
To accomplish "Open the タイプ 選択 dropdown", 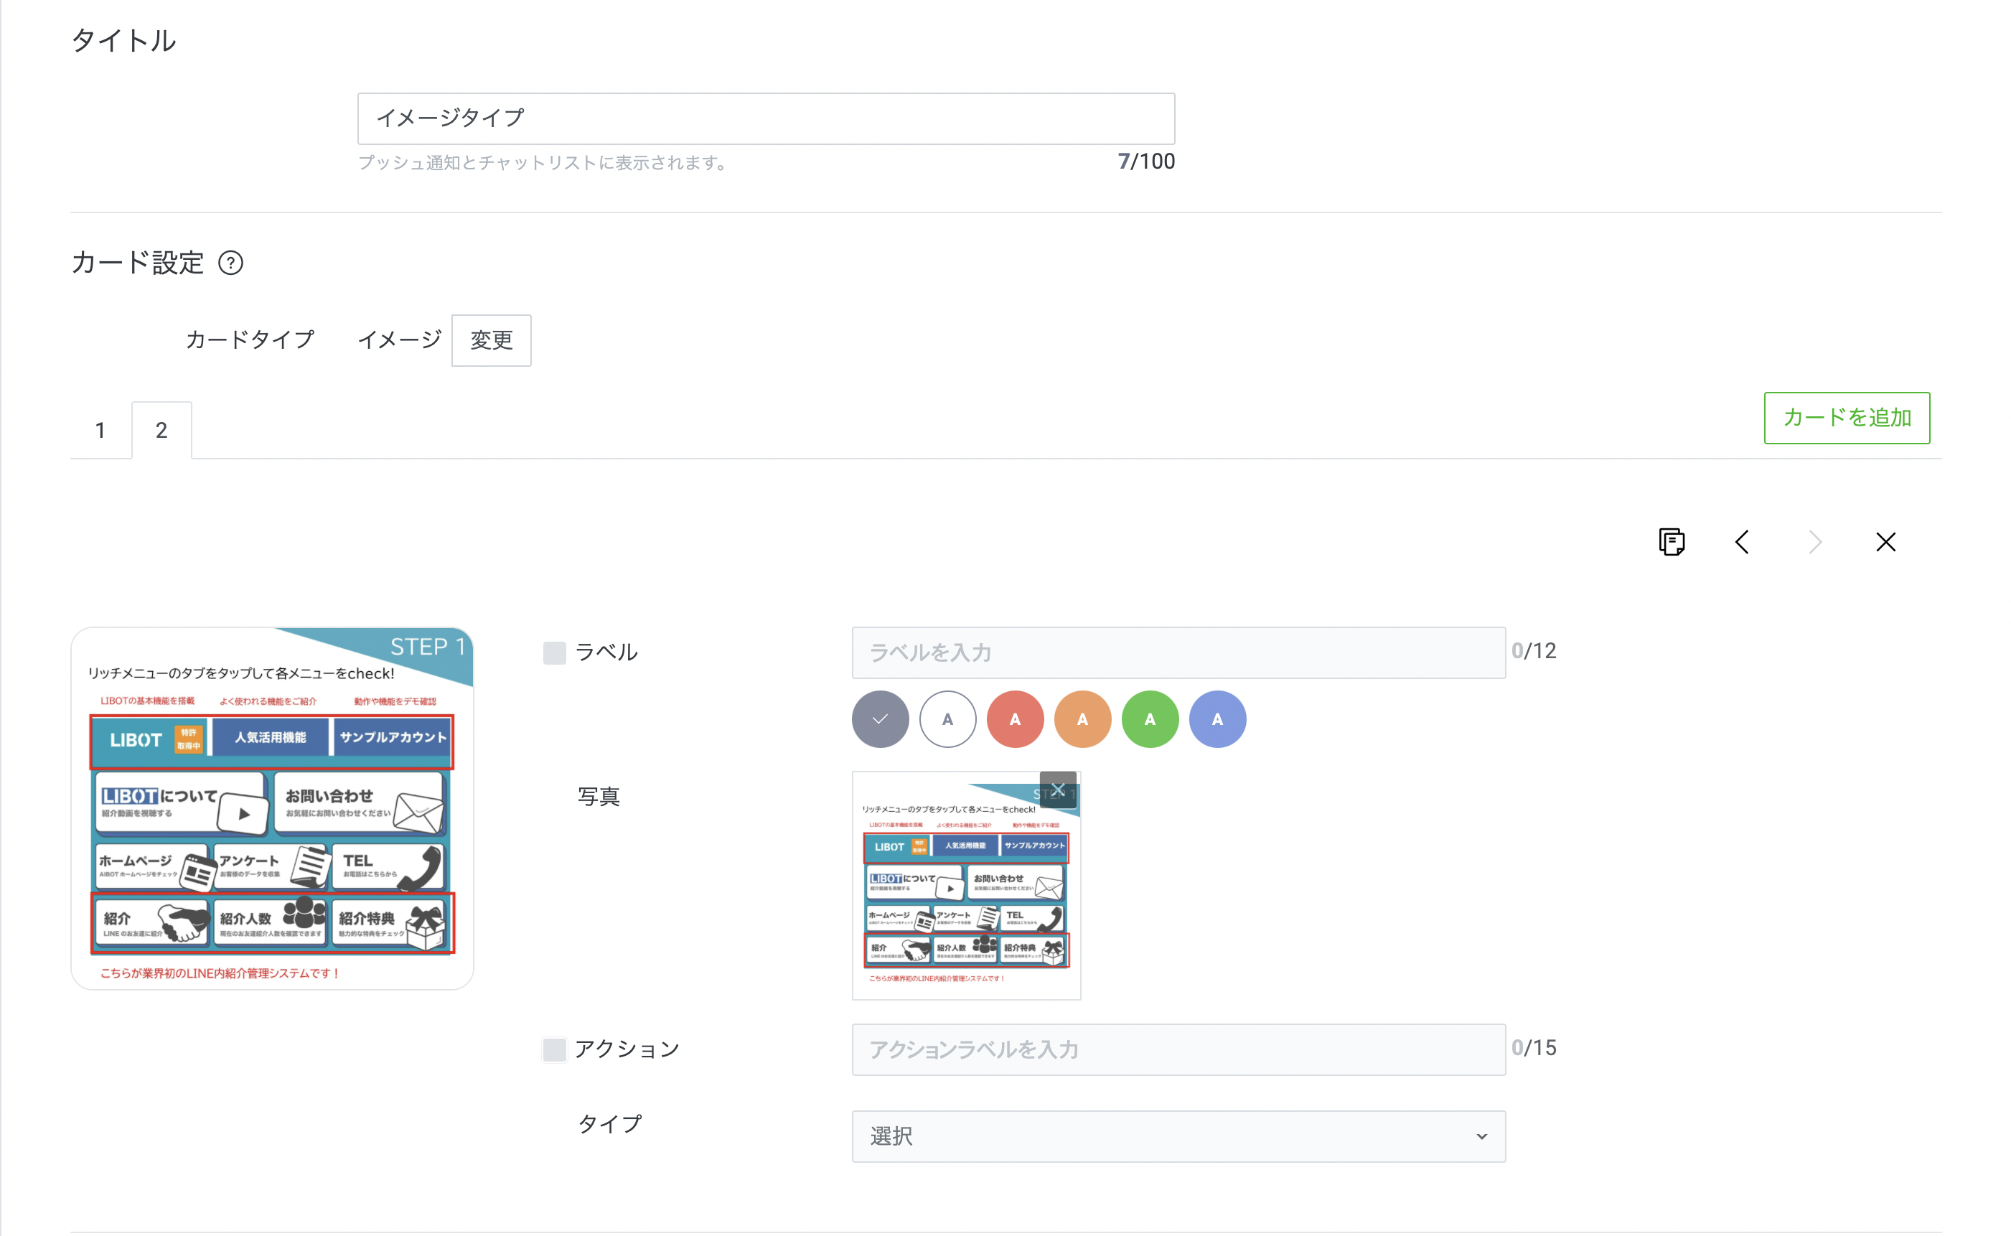I will click(x=1178, y=1136).
